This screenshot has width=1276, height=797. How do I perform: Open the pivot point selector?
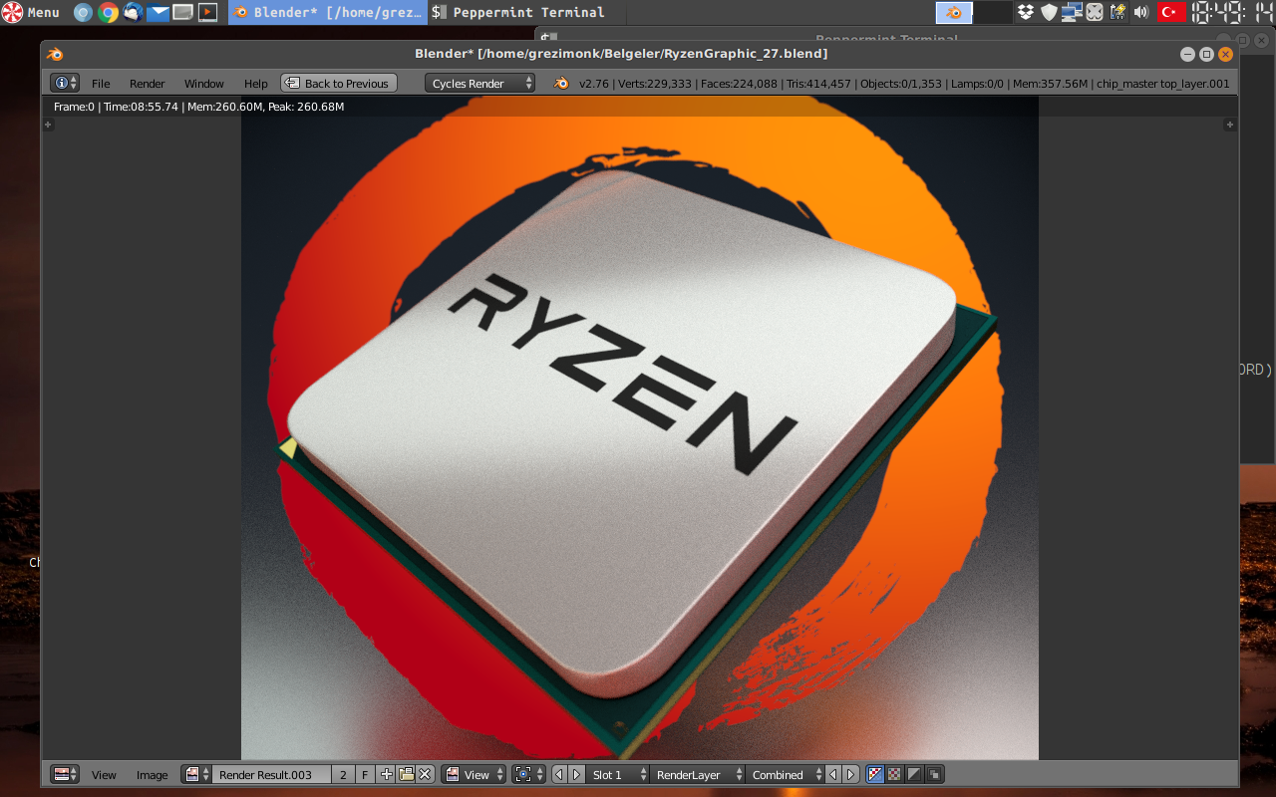click(x=528, y=774)
